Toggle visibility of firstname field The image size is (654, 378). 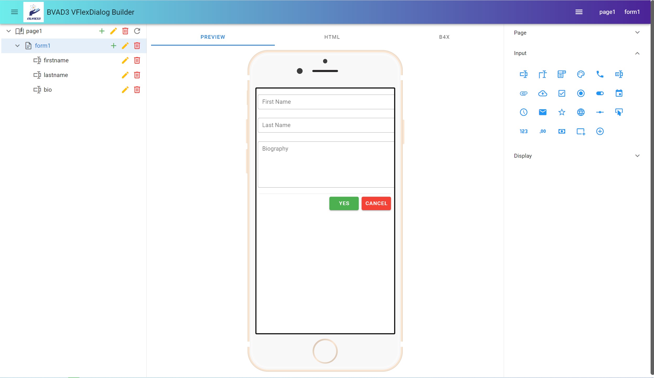(37, 60)
